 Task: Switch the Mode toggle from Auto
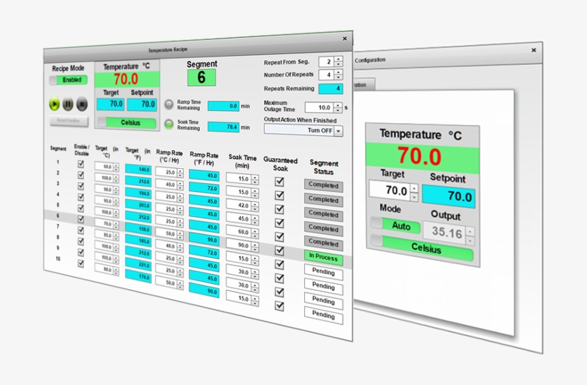(x=396, y=225)
